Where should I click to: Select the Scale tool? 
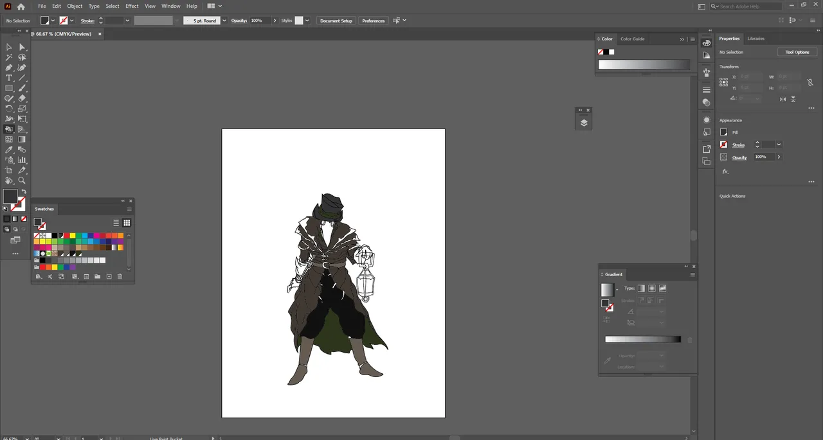tap(22, 109)
